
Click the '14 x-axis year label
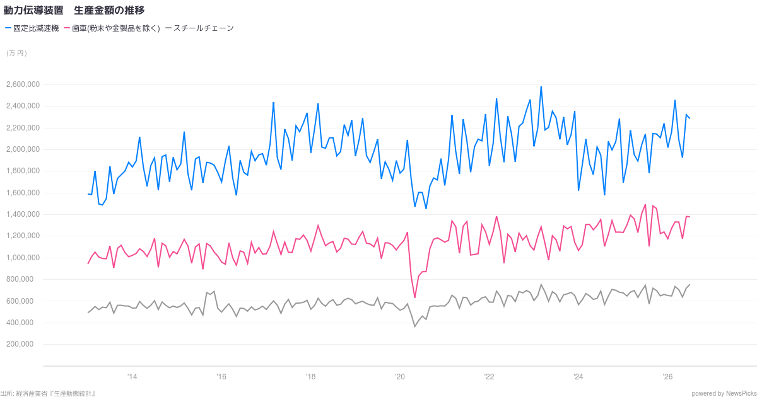pos(132,377)
